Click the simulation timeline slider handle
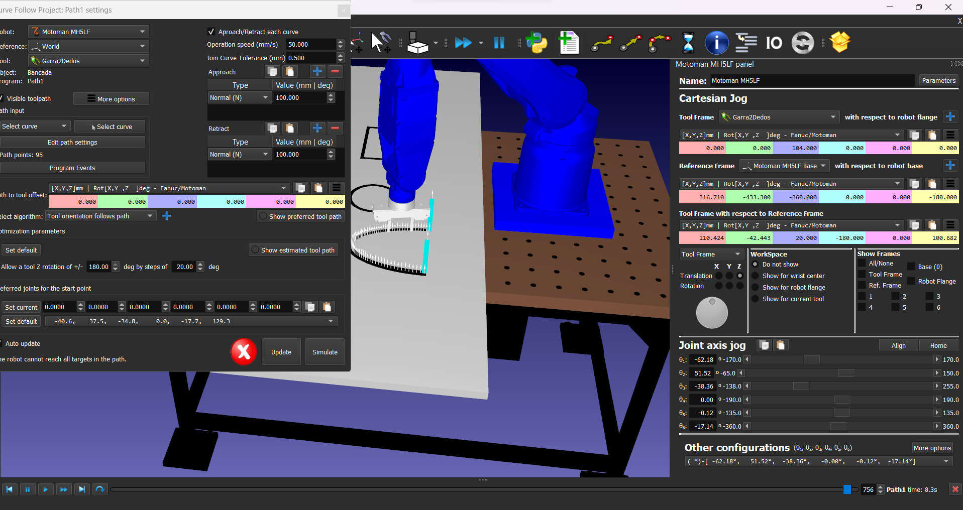The image size is (963, 510). 847,489
